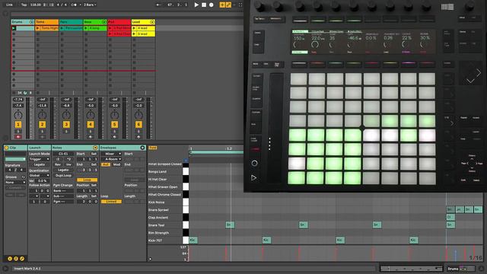Toggle the metronome in the top bar
The width and height of the screenshot is (487, 274).
coord(74,5)
